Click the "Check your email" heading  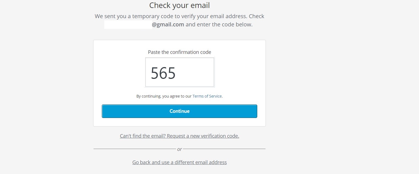coord(179,5)
